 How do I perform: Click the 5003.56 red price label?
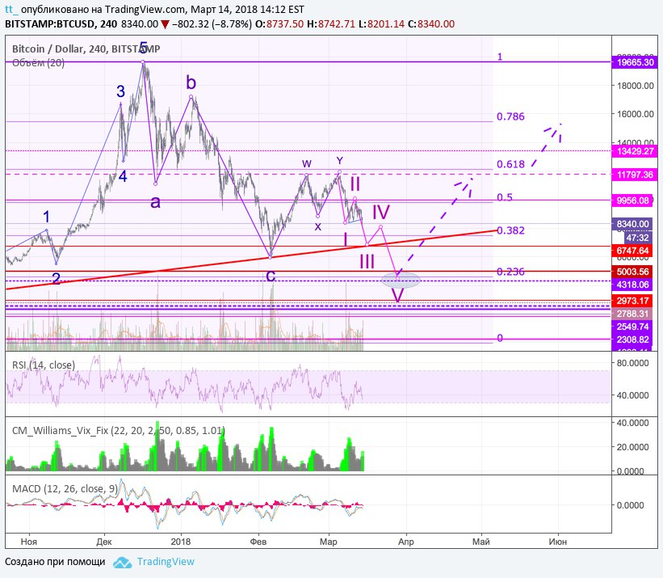[632, 272]
